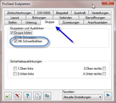Open the Aktuelle Einstellungen favorites dropdown
Screen dimensions: 116x103
pos(82,97)
